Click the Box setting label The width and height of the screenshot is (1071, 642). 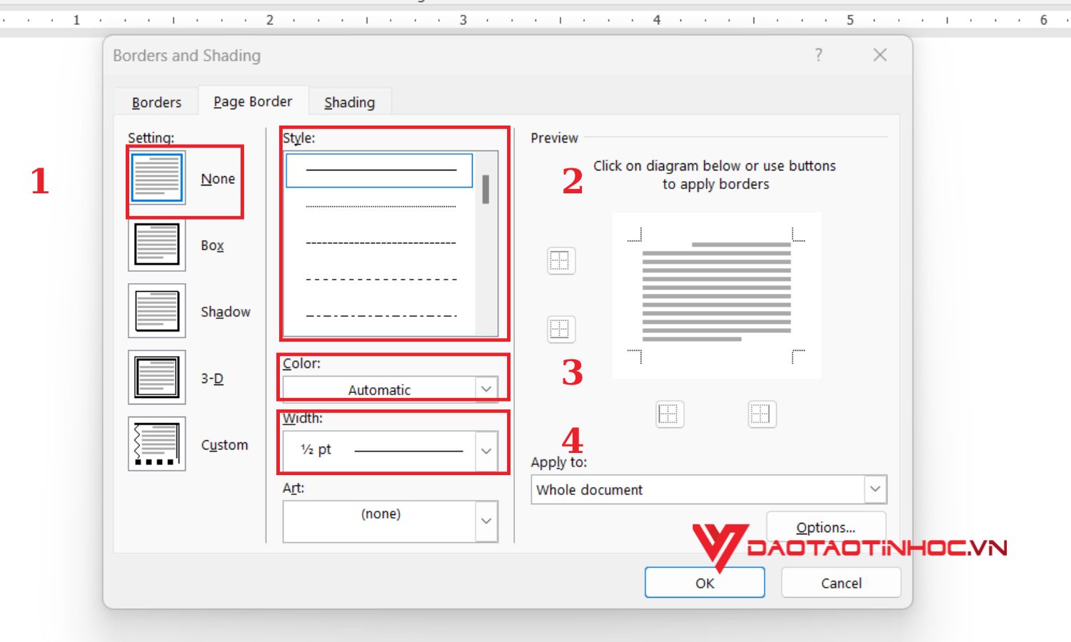click(212, 245)
